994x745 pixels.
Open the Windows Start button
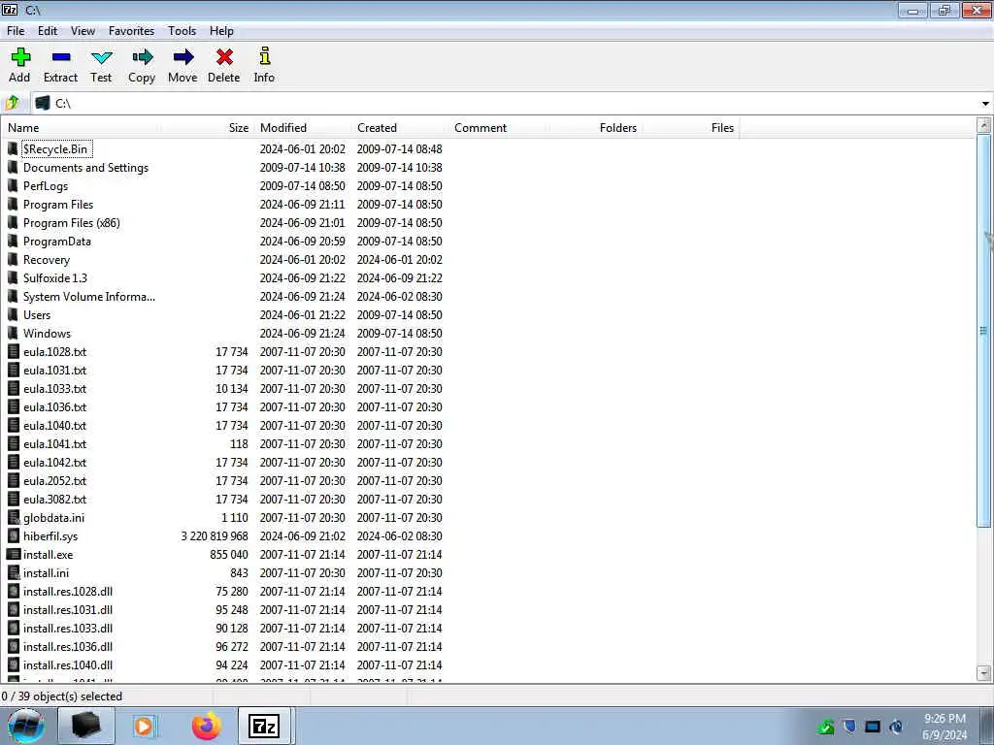(x=26, y=726)
